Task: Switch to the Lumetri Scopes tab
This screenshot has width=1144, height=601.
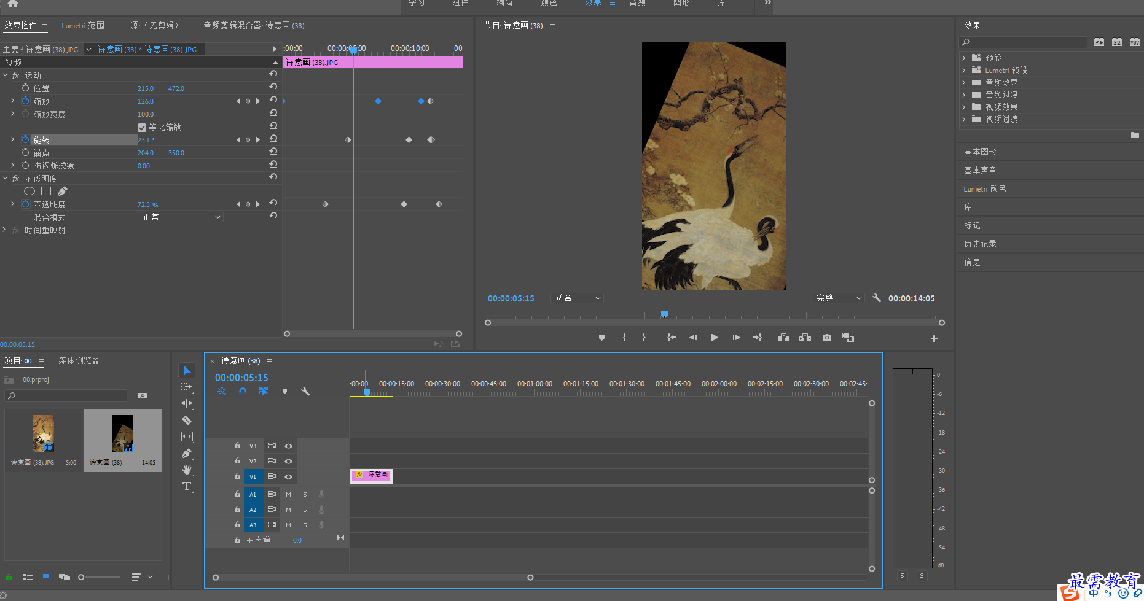Action: (x=83, y=25)
